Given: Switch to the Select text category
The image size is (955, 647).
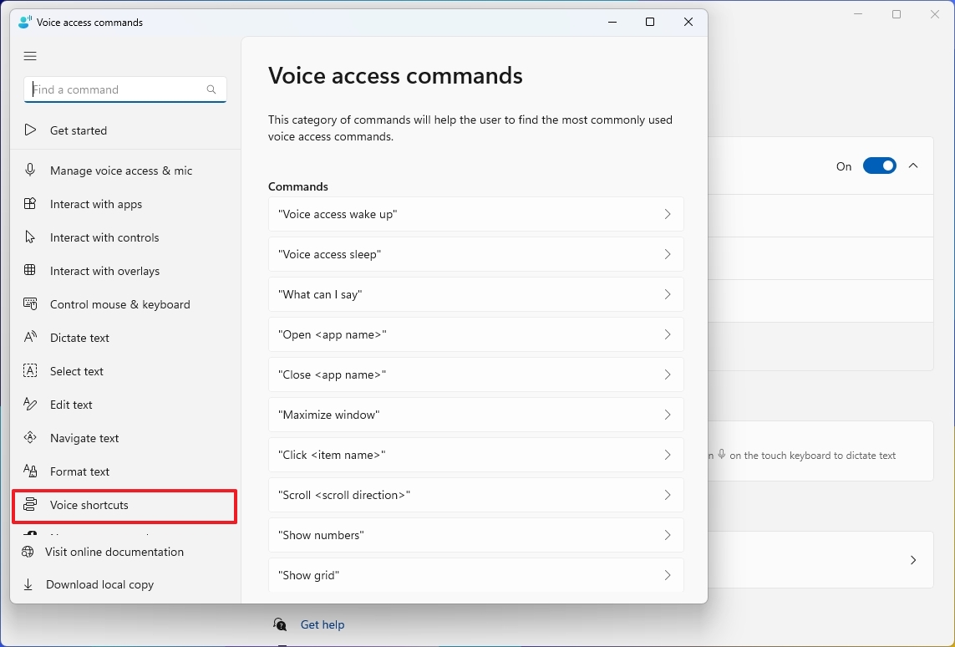Looking at the screenshot, I should pos(81,370).
